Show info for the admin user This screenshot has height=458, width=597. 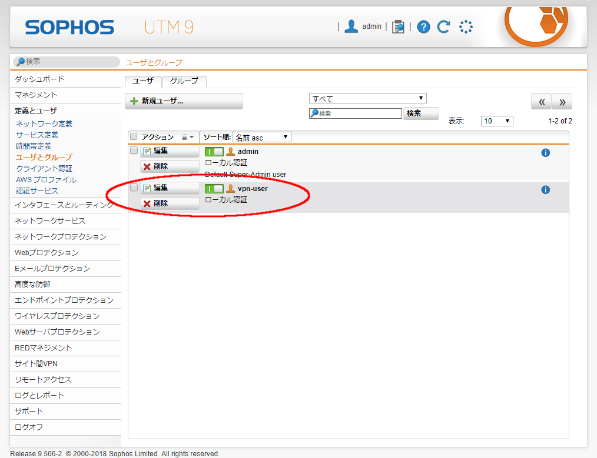click(545, 153)
